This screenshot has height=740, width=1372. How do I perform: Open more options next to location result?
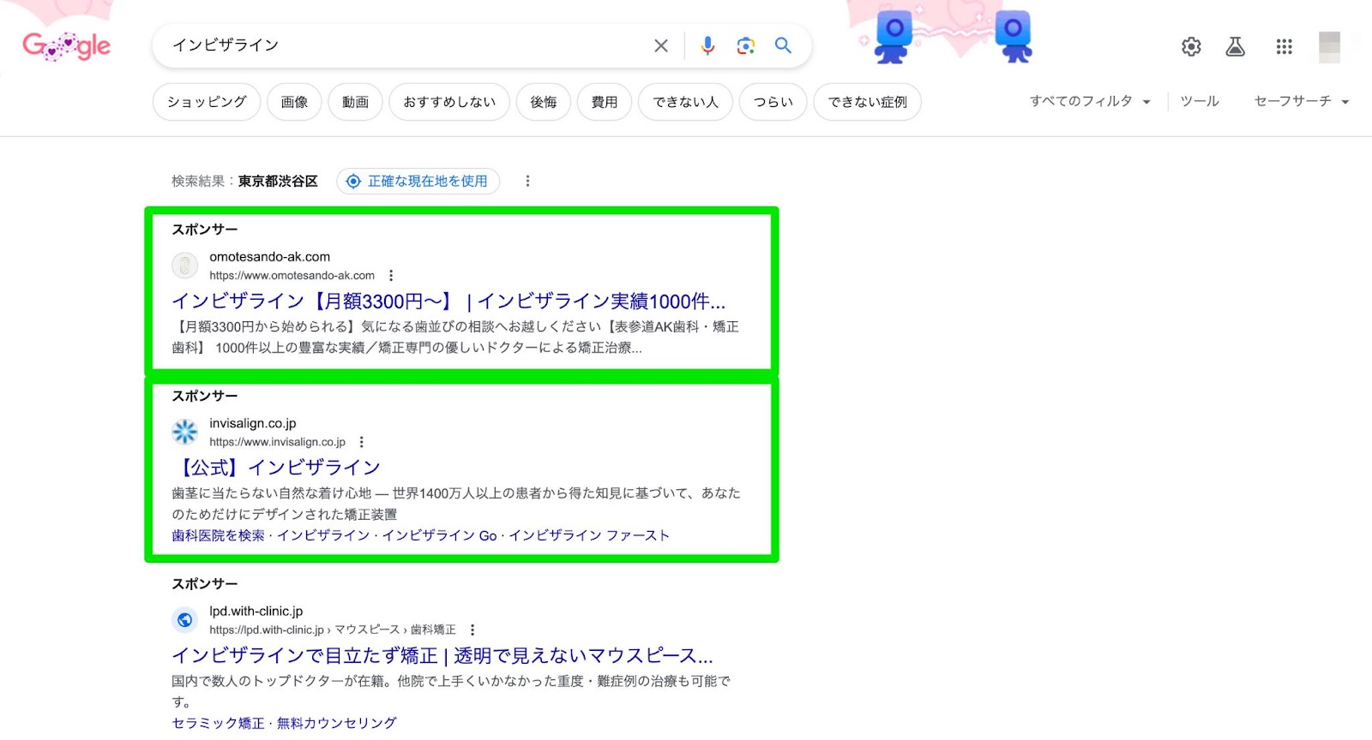pyautogui.click(x=527, y=181)
